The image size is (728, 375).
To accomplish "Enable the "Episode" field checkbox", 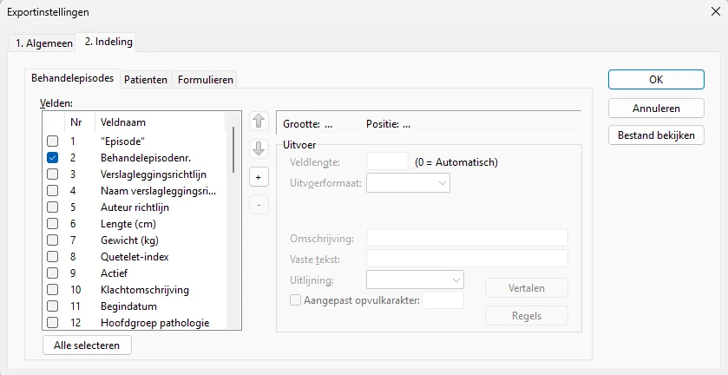I will click(x=53, y=141).
